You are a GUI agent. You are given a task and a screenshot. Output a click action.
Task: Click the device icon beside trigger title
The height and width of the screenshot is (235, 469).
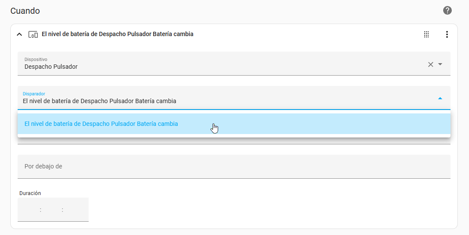pos(33,34)
